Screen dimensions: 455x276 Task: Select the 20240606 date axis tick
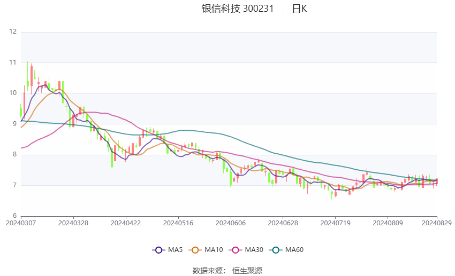coord(230,223)
